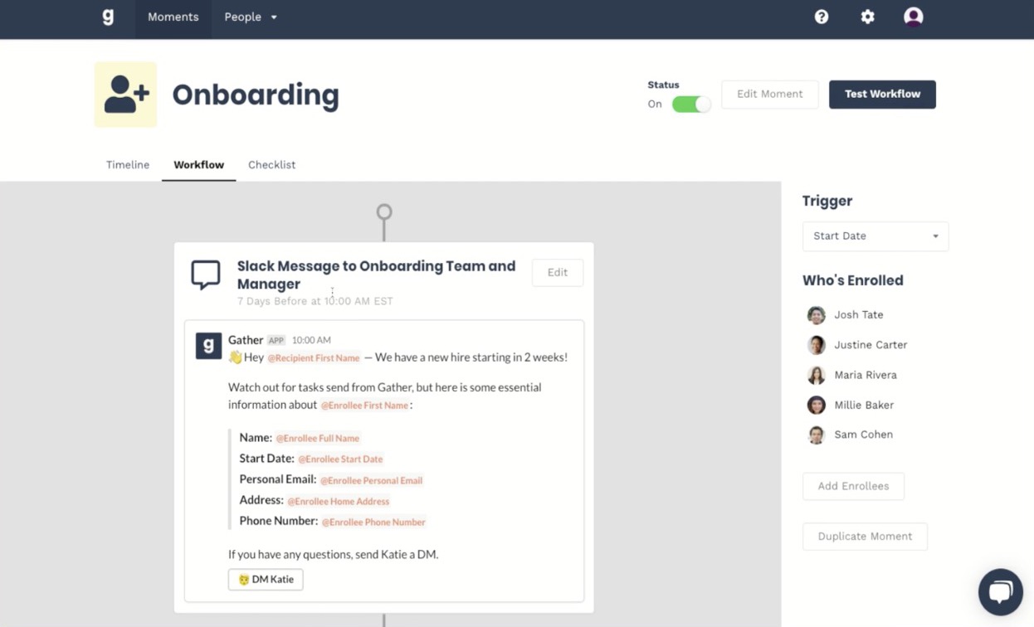The image size is (1034, 627).
Task: Click the Slack message speech bubble icon
Action: 206,275
